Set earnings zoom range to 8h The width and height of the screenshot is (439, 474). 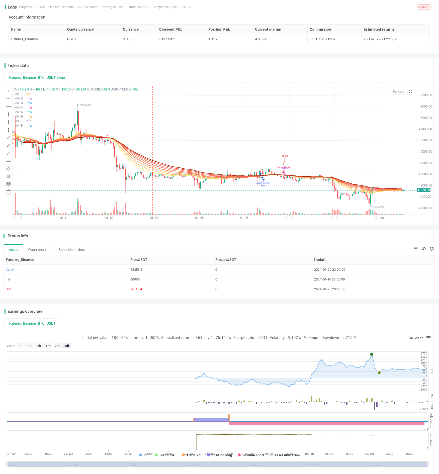tap(39, 346)
